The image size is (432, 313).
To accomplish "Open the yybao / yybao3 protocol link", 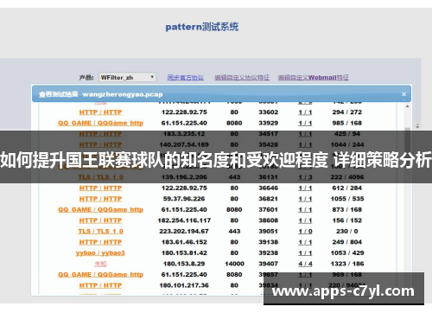I will click(100, 253).
